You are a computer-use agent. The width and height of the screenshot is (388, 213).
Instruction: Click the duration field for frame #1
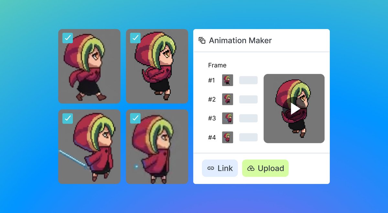[248, 80]
